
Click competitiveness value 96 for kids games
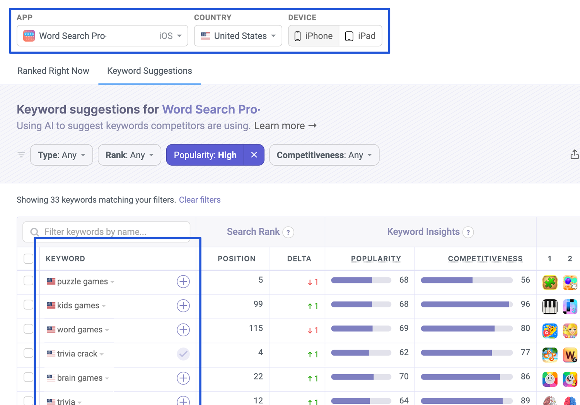[x=525, y=304]
